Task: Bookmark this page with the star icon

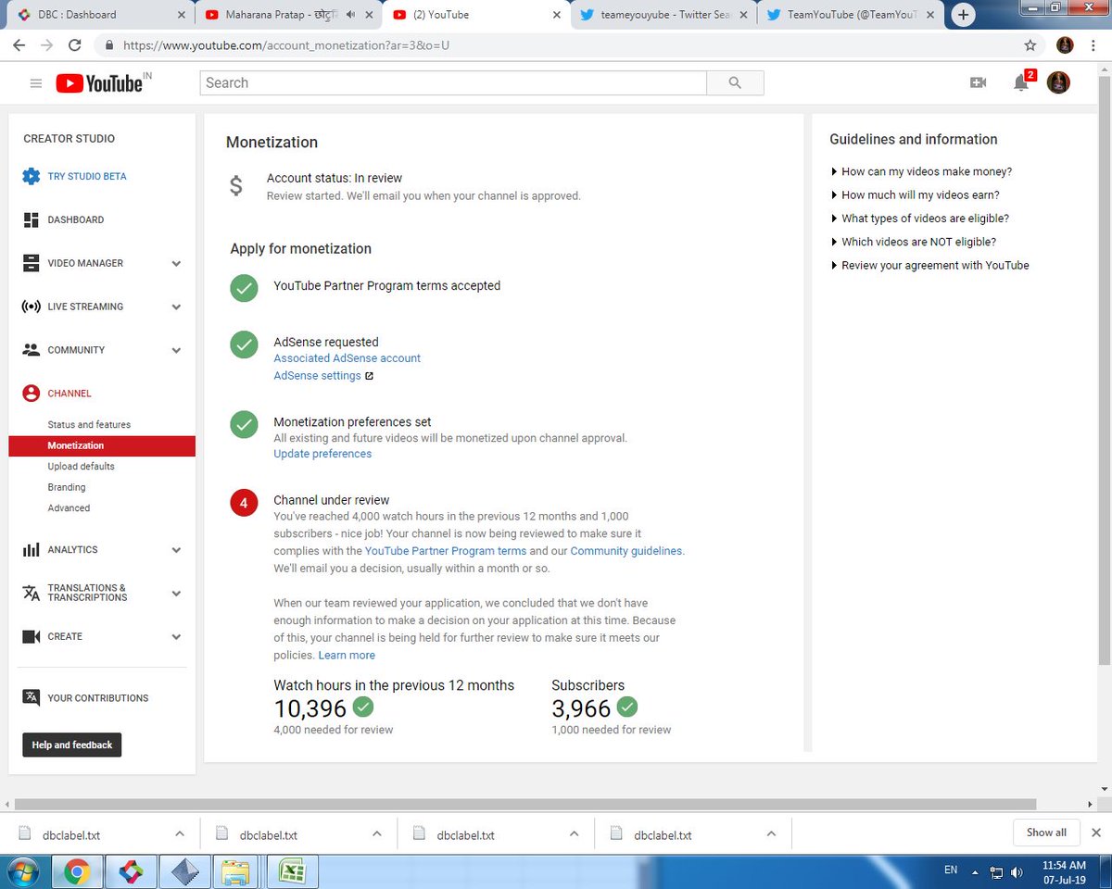Action: (1030, 44)
